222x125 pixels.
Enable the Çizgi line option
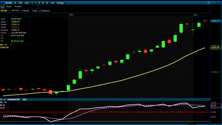34,11
